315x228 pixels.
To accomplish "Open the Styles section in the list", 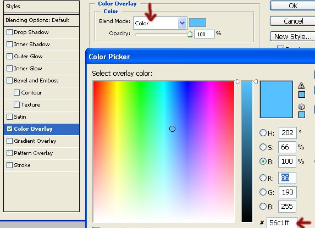I will point(41,7).
